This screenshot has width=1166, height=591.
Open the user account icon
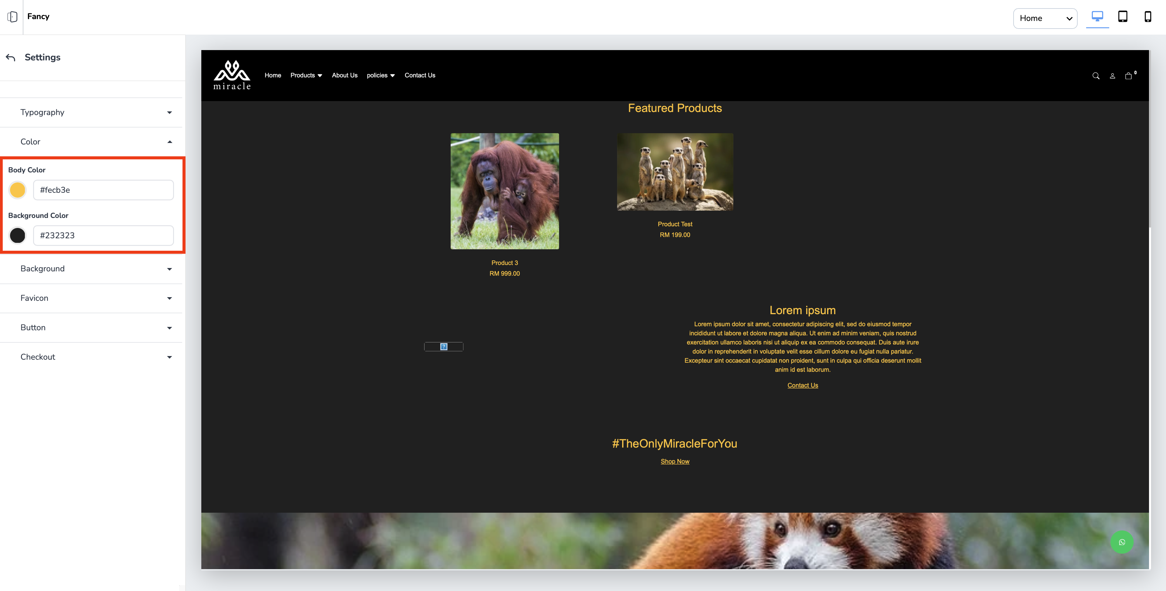(x=1112, y=76)
